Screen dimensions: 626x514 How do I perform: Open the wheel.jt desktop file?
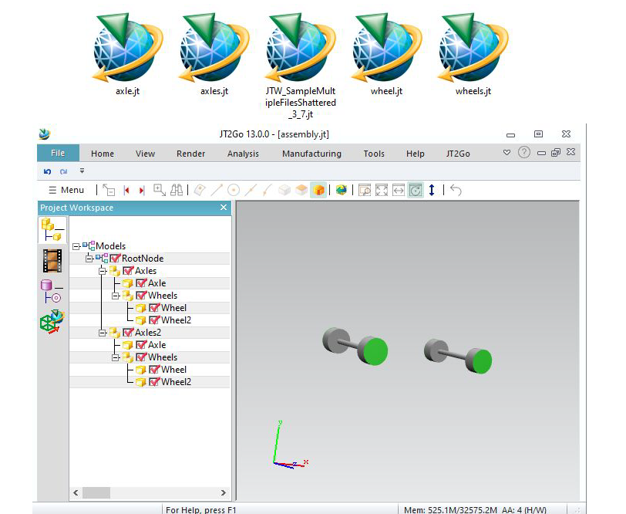click(385, 48)
